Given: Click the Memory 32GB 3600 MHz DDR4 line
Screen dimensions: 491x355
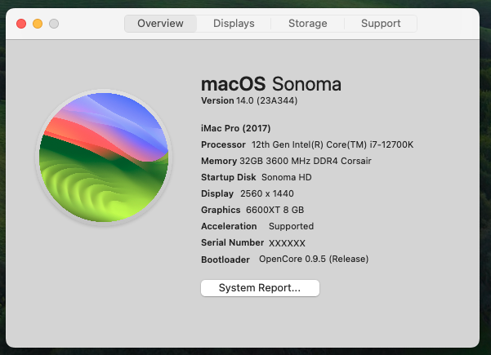Looking at the screenshot, I should tap(286, 161).
